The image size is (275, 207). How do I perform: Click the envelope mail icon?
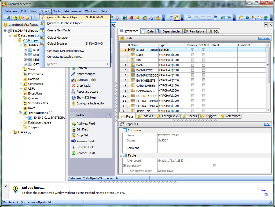click(259, 18)
